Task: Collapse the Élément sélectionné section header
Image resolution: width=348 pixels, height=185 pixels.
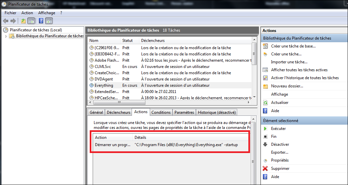Action: tap(303, 121)
